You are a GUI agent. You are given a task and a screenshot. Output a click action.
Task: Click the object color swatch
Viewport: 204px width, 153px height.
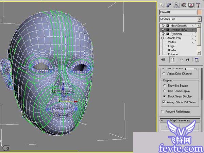point(199,12)
